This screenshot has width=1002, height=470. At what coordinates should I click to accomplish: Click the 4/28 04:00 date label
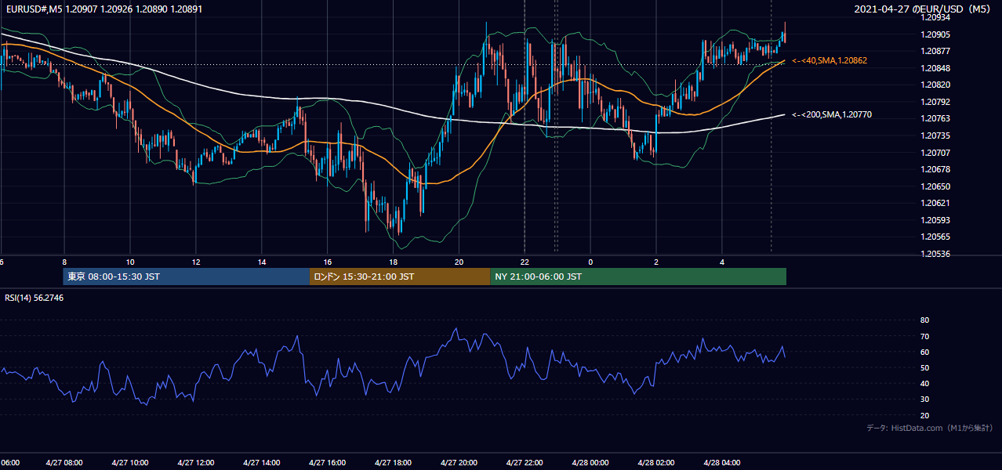(x=723, y=462)
